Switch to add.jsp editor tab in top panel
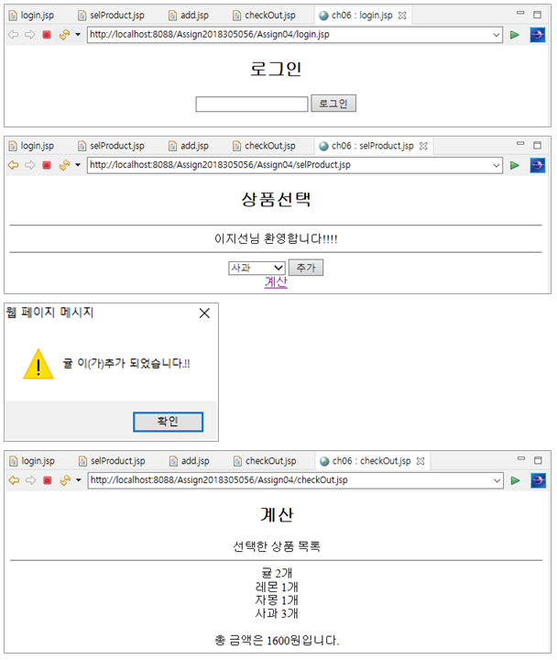Image resolution: width=557 pixels, height=660 pixels. [x=189, y=16]
